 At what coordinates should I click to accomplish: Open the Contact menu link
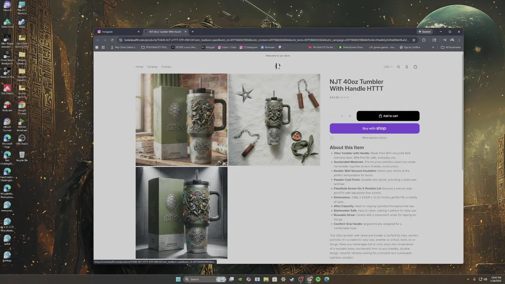point(166,67)
